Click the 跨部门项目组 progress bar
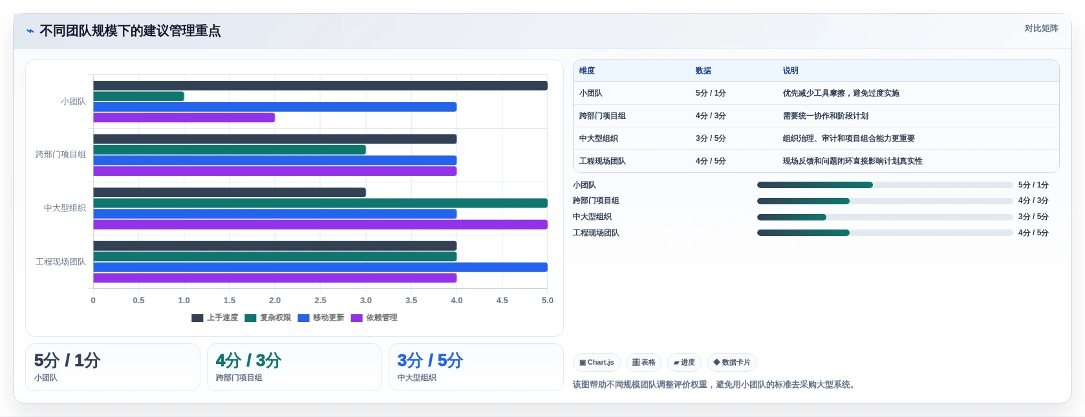Screen dimensions: 1085x417 pos(885,201)
